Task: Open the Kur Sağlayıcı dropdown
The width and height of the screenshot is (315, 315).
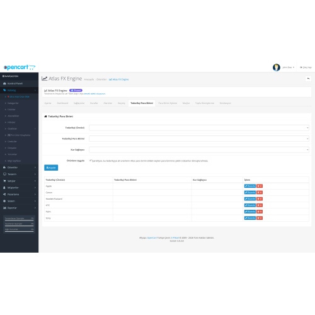Action: coord(199,150)
